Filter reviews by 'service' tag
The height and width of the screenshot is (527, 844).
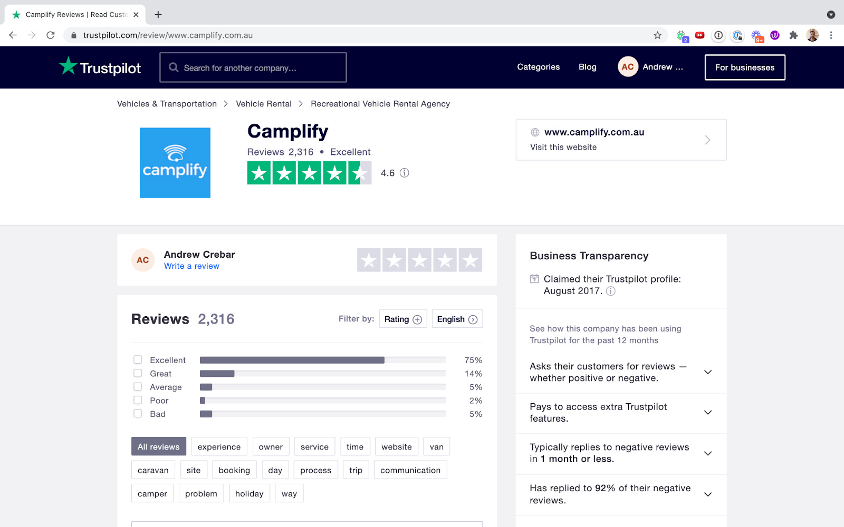click(x=314, y=446)
